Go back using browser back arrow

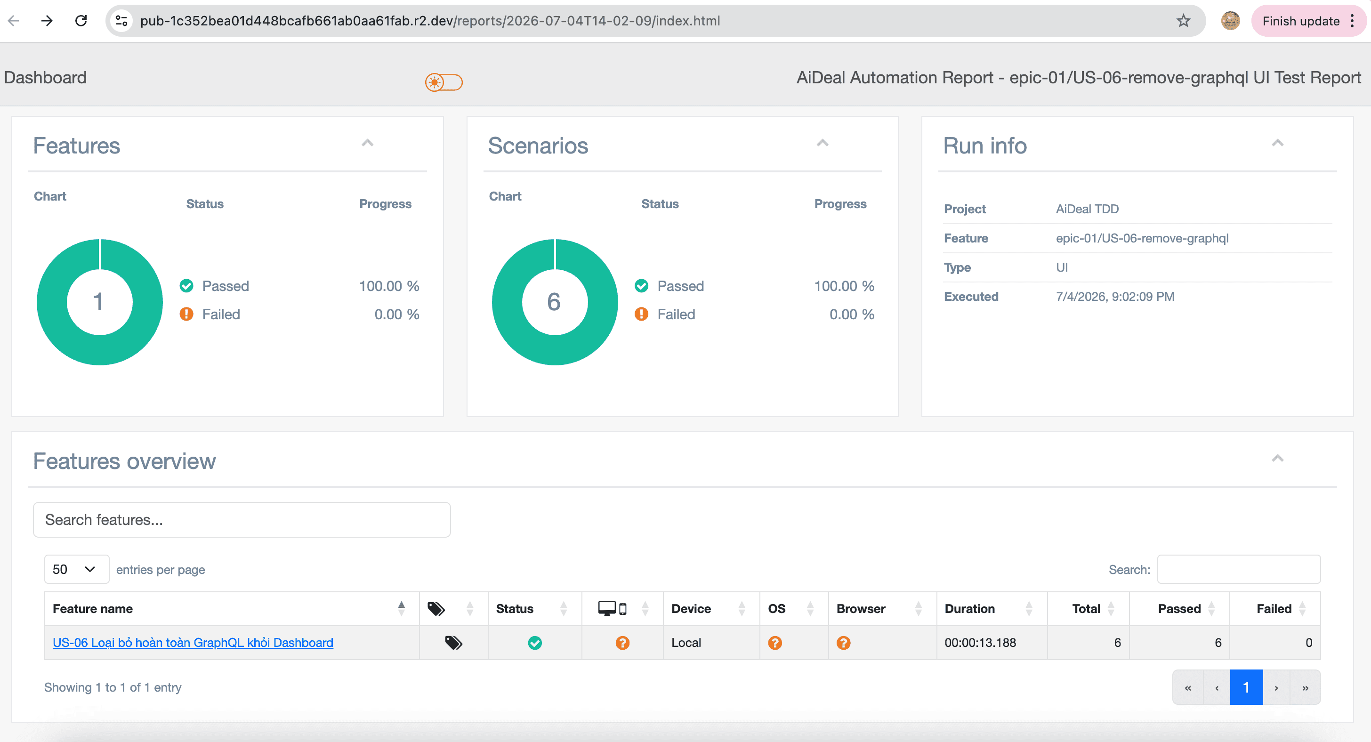point(14,21)
